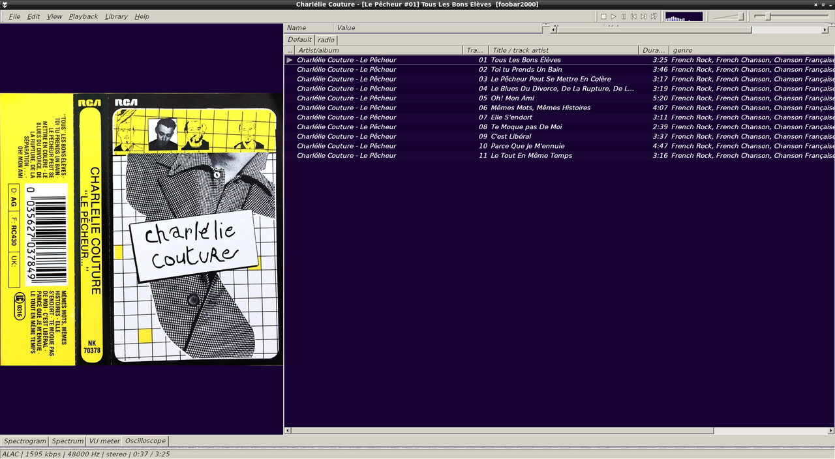Click status bar ALAC playback info

86,454
